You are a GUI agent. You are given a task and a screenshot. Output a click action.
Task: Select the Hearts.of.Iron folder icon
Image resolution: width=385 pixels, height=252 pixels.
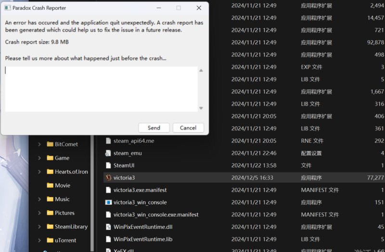[50, 172]
